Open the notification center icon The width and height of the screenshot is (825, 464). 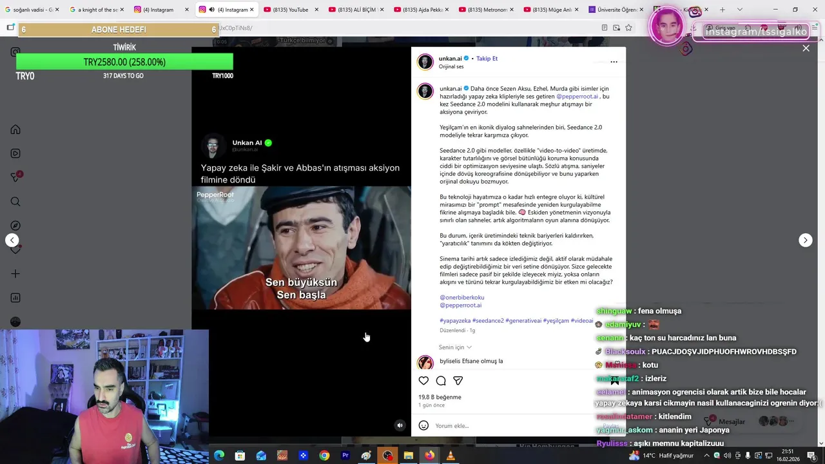811,456
